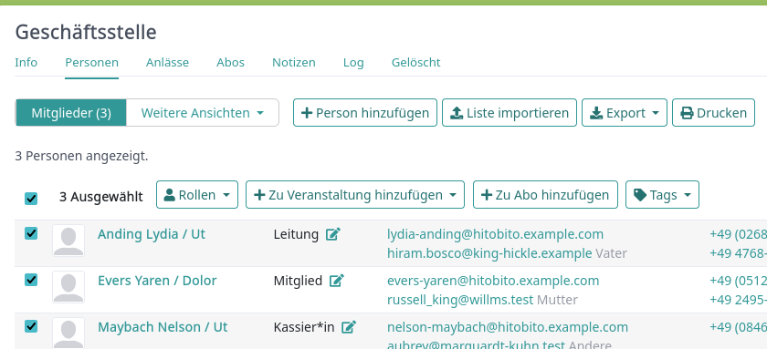Open the Anlässe tab
Screen dimensions: 767x349
167,63
